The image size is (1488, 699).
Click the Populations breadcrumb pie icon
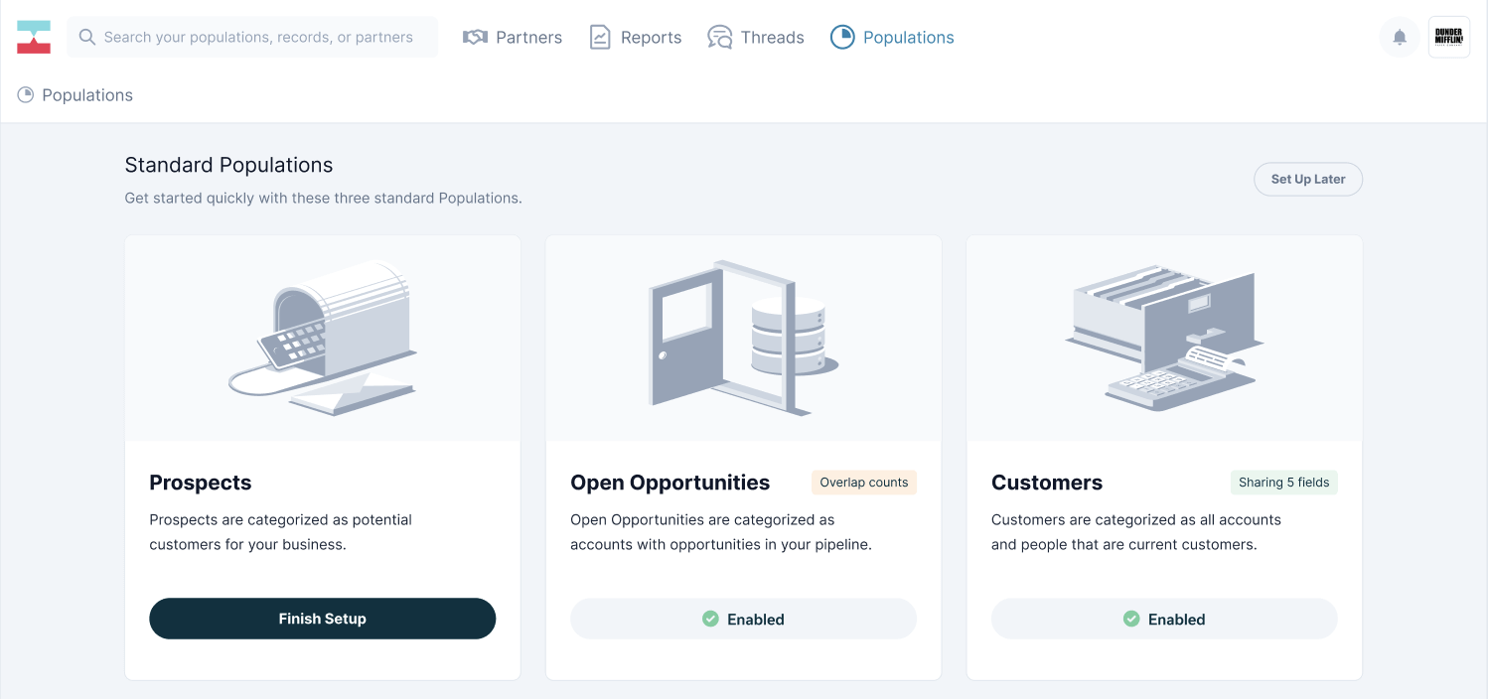(x=26, y=95)
